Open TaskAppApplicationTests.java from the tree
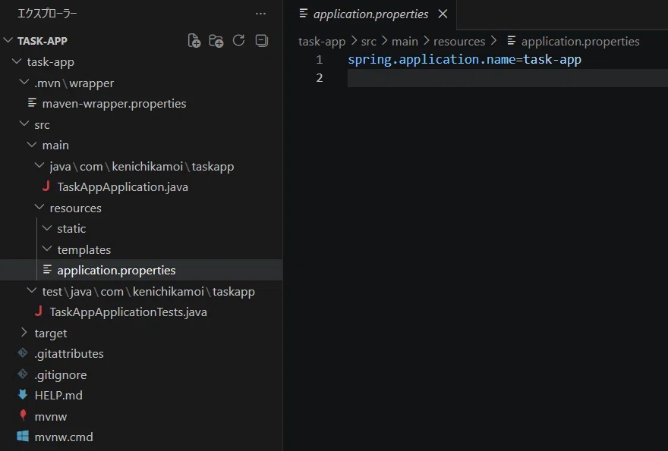The height and width of the screenshot is (451, 668). pos(128,312)
